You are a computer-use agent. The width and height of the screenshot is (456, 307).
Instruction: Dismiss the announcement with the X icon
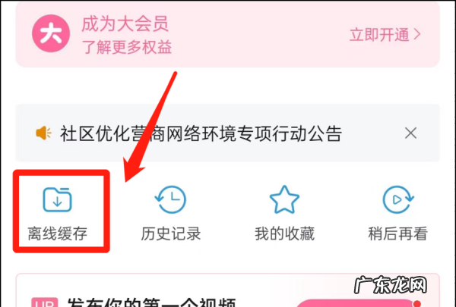[x=410, y=133]
